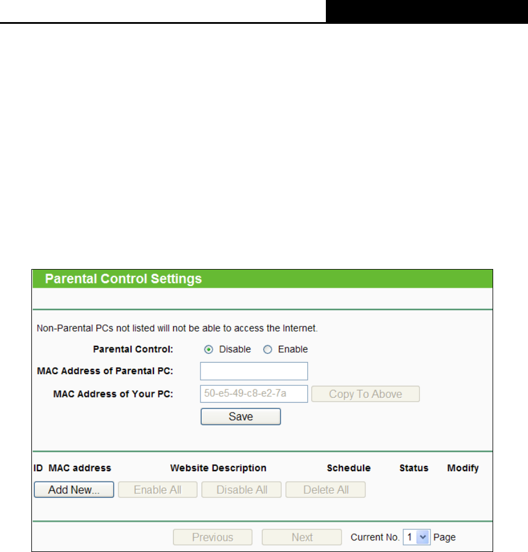Go to the Next page
Screen dimensions: 528x552
tap(301, 537)
